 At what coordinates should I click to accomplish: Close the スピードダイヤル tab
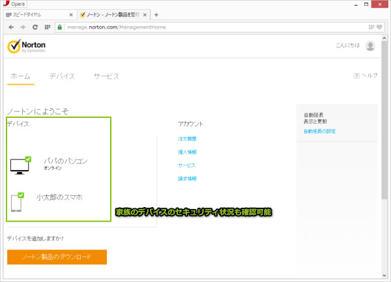pos(71,15)
